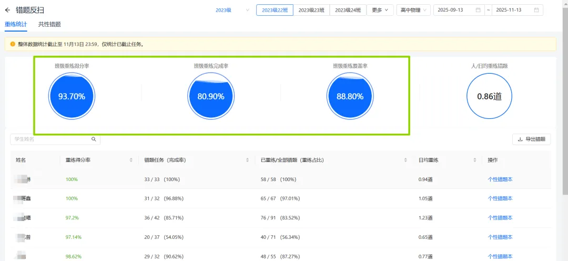Click the 0.86道 人/日均重练错题 circle

pyautogui.click(x=490, y=96)
